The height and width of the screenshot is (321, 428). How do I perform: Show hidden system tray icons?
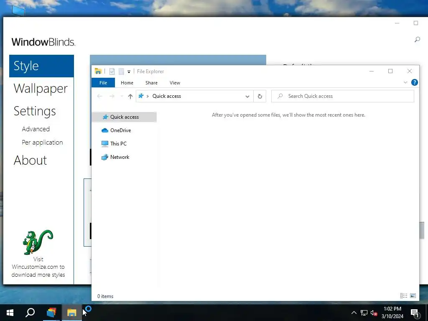(354, 313)
